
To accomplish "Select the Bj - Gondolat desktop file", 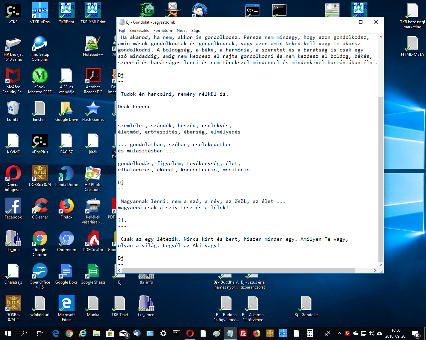I will [306, 306].
